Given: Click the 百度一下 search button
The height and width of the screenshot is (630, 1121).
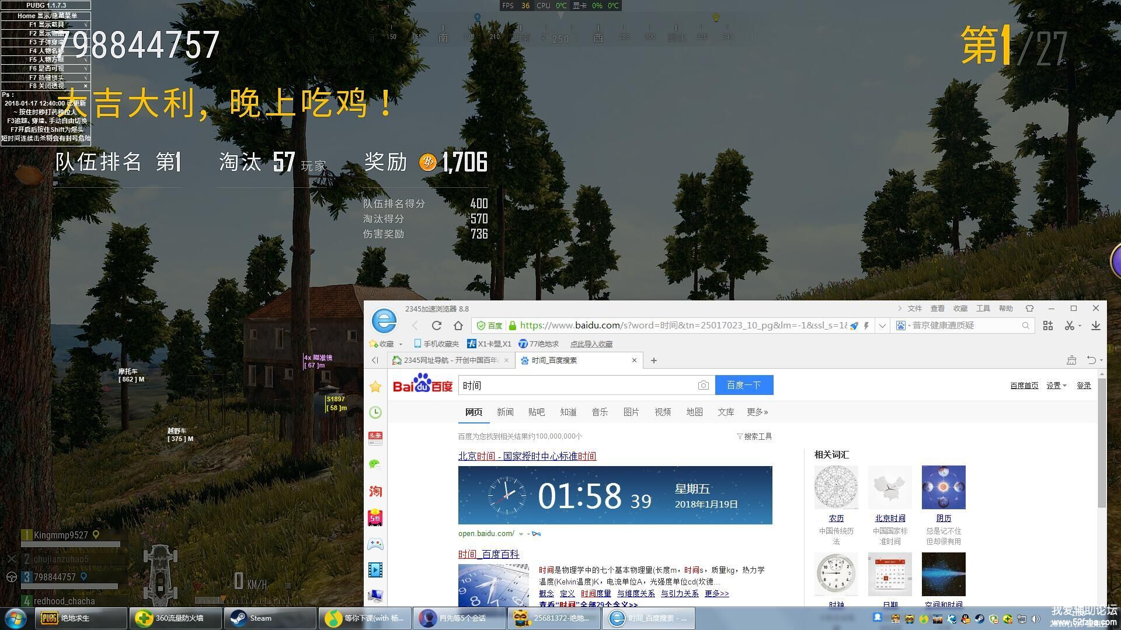Looking at the screenshot, I should 744,385.
